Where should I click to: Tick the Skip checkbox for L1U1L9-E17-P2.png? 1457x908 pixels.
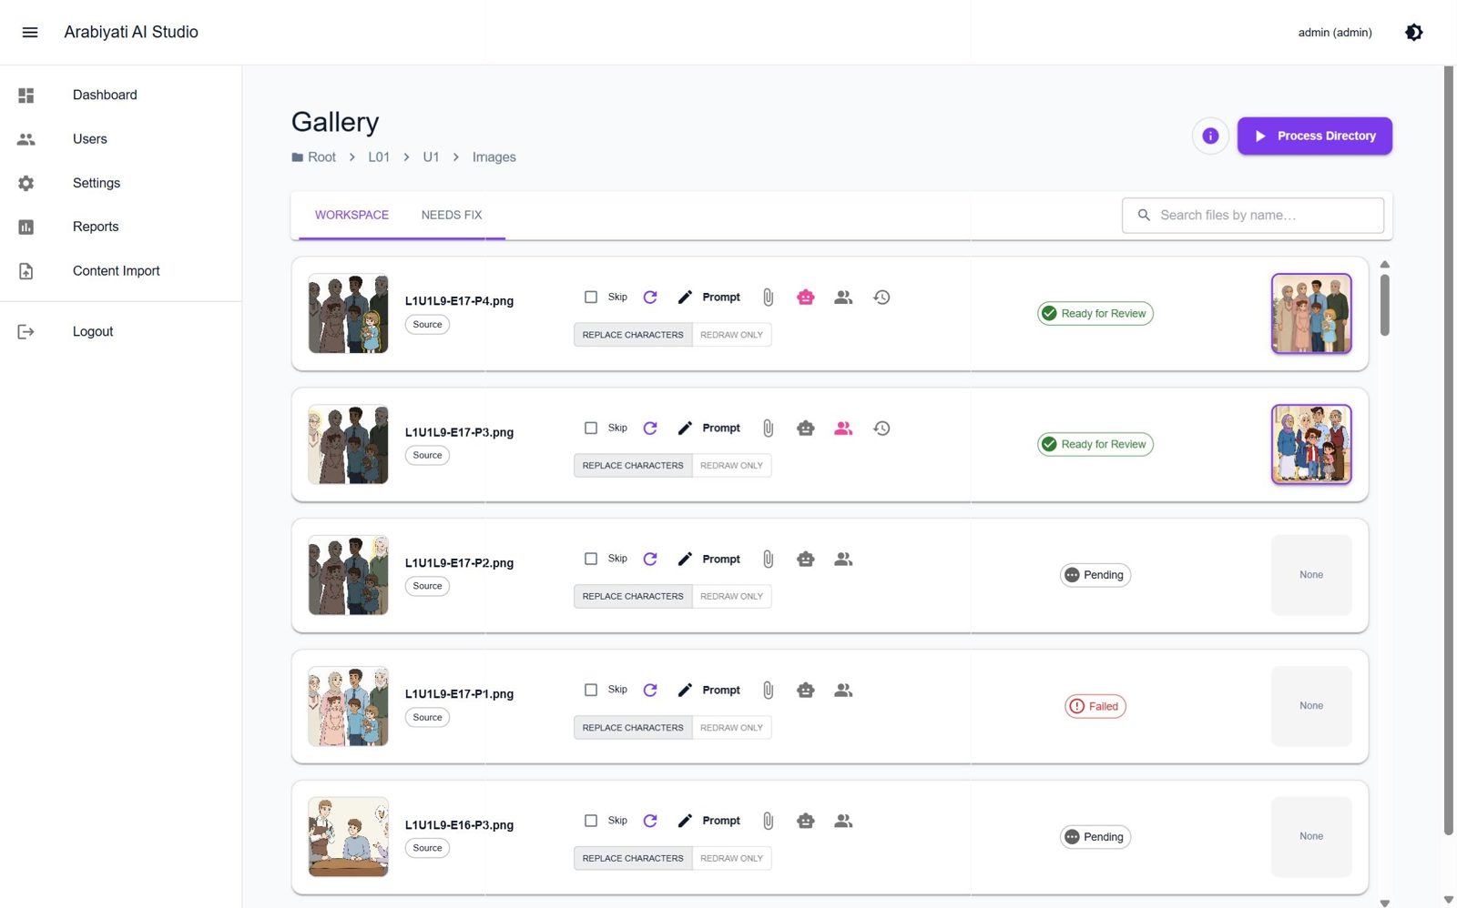pos(591,560)
